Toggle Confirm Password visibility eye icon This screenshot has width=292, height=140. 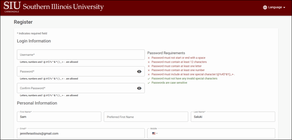tap(139, 88)
